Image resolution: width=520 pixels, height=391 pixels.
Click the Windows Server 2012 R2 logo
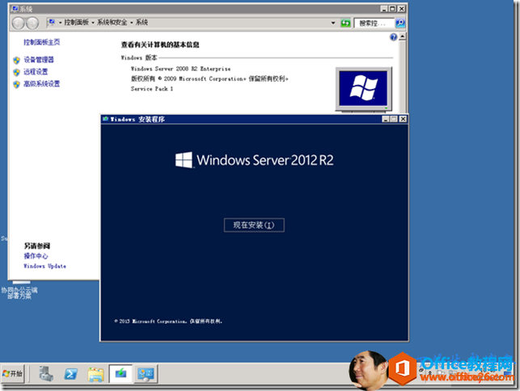255,160
